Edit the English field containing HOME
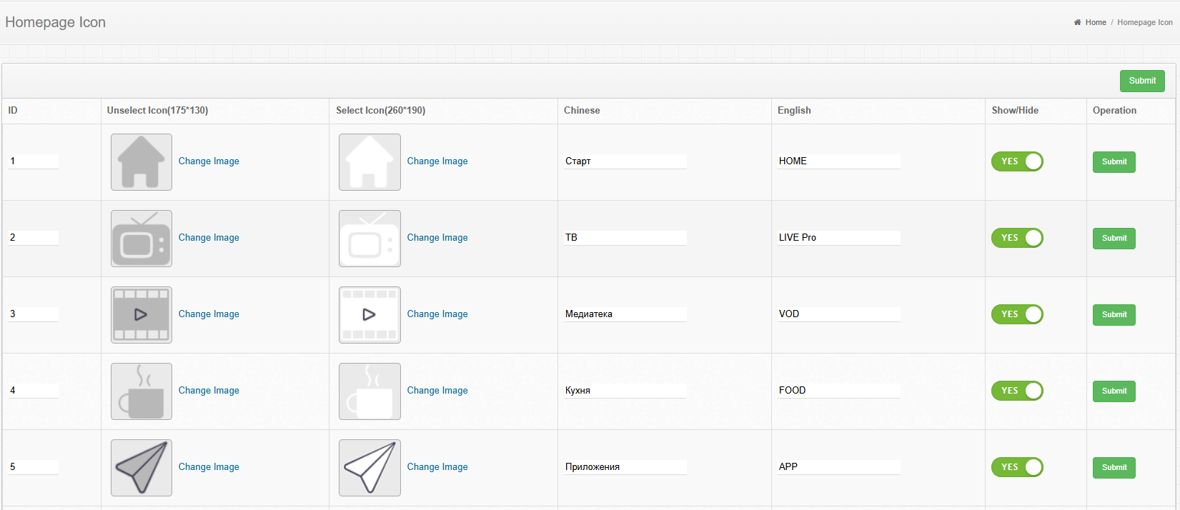 (x=838, y=161)
